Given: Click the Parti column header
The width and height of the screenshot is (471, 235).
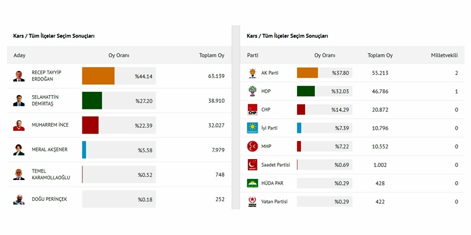Looking at the screenshot, I should [x=253, y=56].
